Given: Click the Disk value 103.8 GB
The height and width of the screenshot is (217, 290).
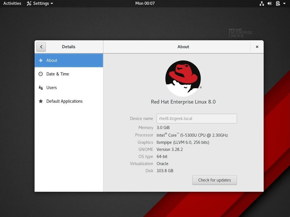Looking at the screenshot, I should 165,171.
